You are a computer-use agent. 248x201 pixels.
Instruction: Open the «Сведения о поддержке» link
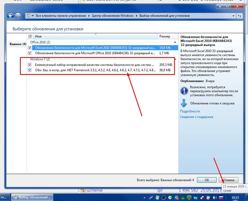pyautogui.click(x=197, y=117)
